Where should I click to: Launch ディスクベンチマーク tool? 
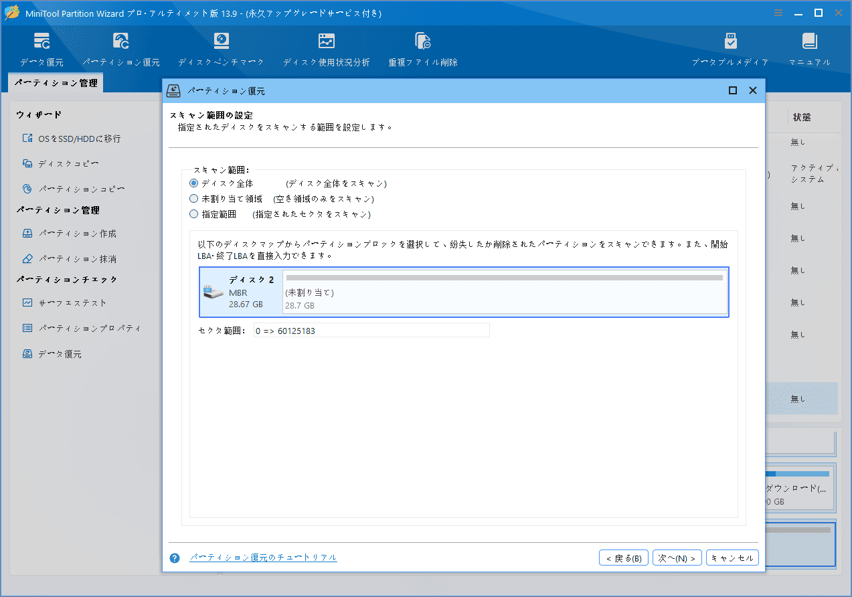(221, 50)
